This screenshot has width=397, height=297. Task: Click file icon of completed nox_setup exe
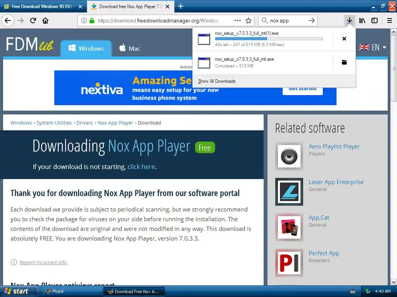click(x=204, y=63)
